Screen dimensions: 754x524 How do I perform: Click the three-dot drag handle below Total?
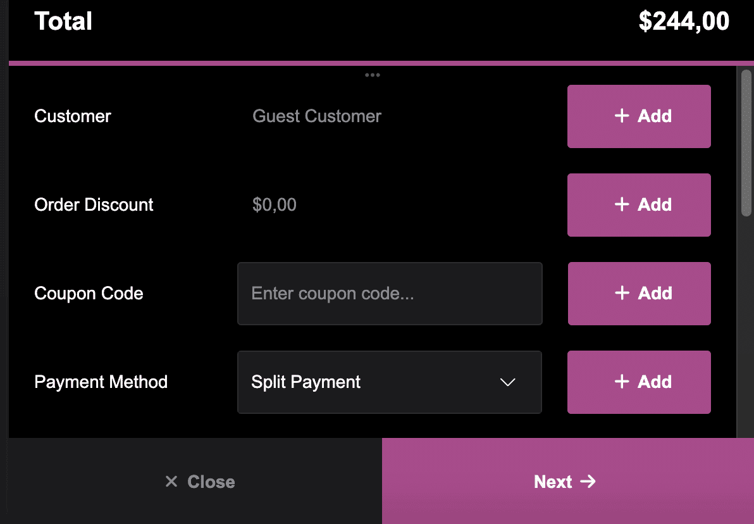click(373, 75)
